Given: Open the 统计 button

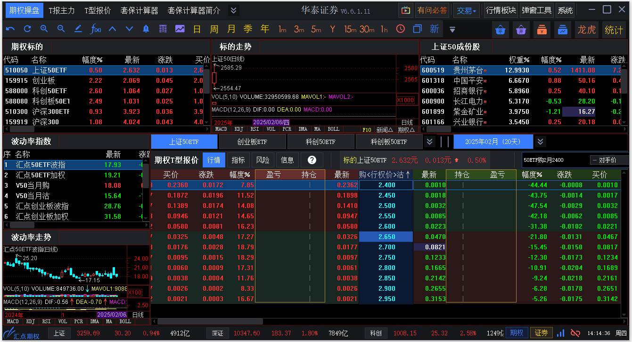Looking at the screenshot, I should [x=613, y=30].
